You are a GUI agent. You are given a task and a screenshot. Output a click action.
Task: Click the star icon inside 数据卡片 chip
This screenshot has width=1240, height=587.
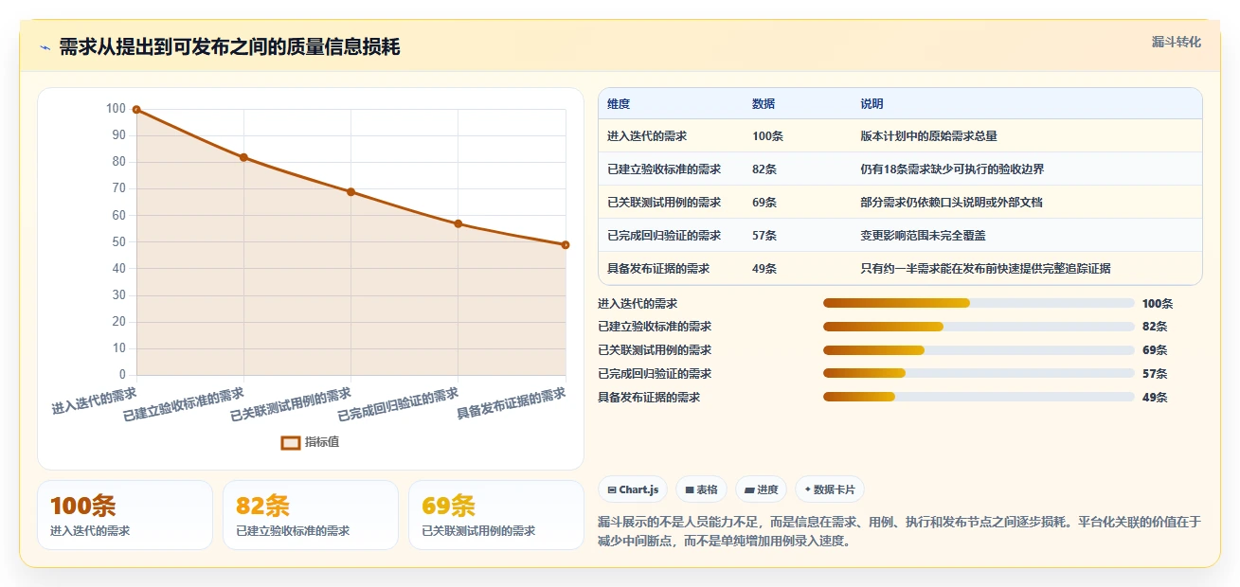pos(807,489)
